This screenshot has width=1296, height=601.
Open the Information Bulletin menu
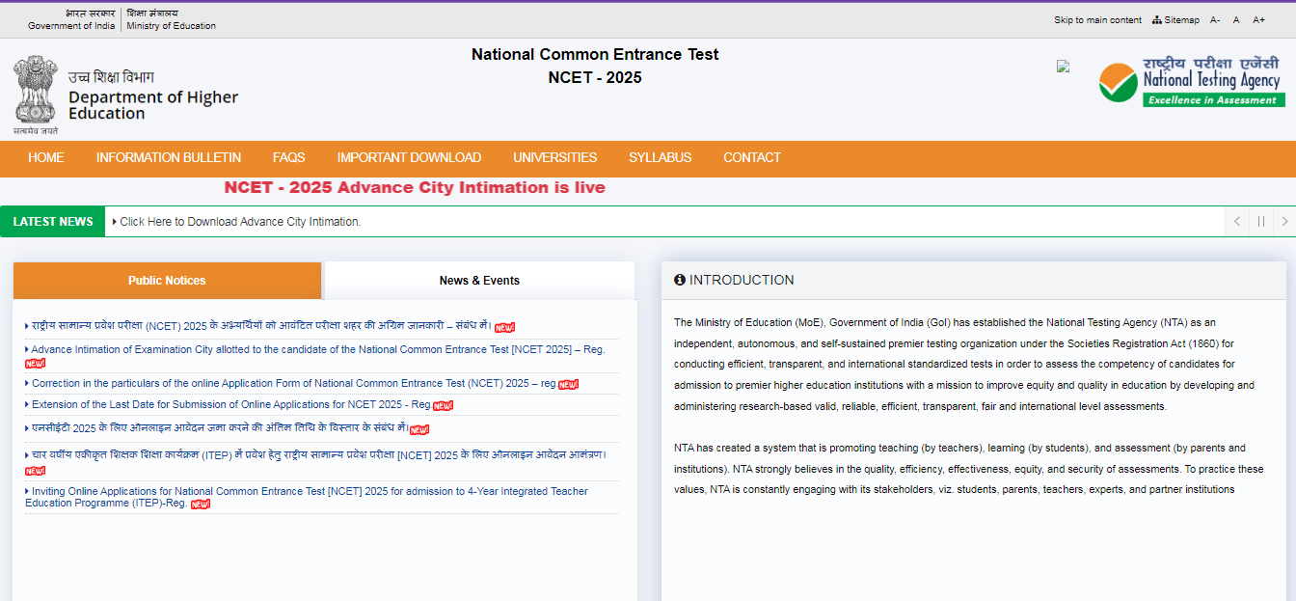tap(169, 157)
